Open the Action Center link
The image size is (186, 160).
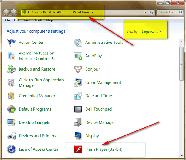point(31,43)
